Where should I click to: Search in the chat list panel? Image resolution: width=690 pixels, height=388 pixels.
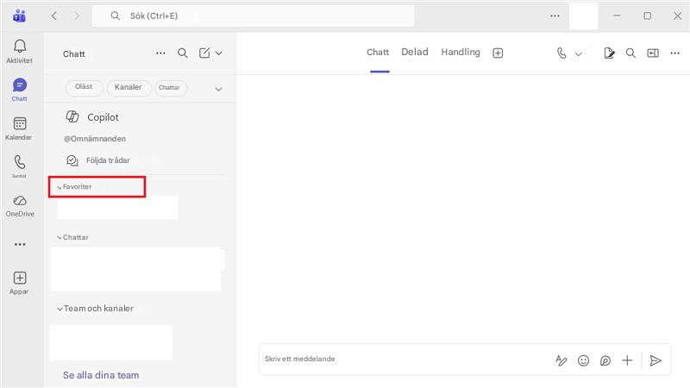[183, 53]
